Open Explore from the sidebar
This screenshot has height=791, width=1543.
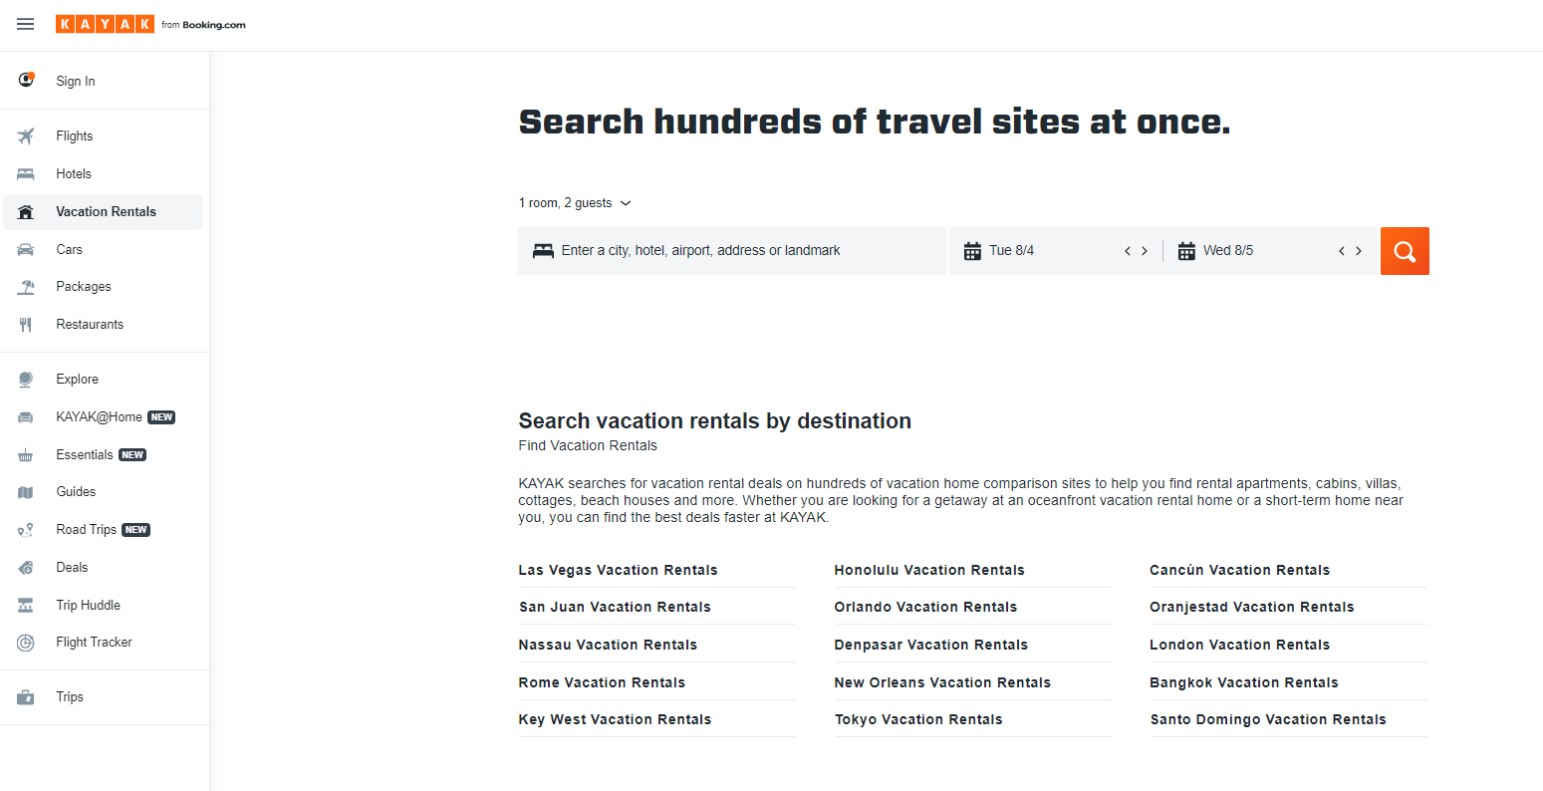(78, 379)
